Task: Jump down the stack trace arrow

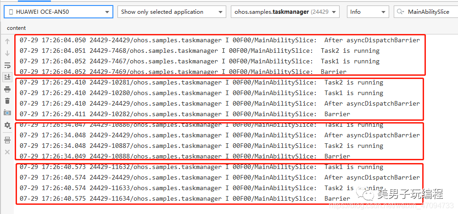Action: [x=7, y=53]
